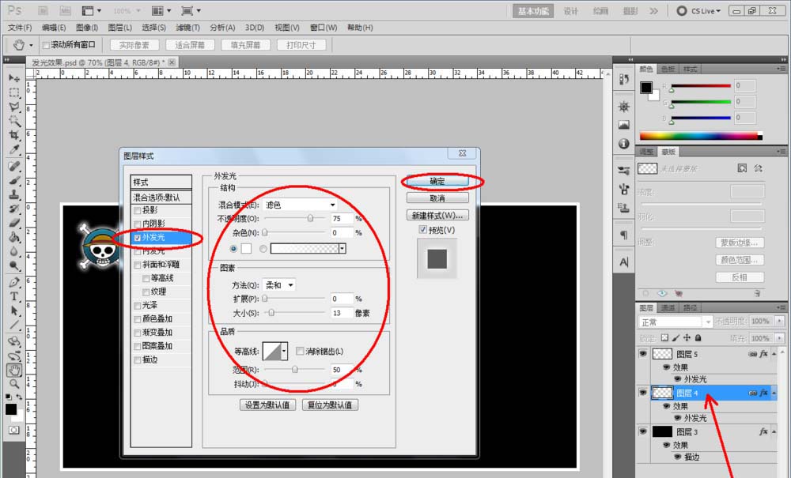The image size is (791, 478).
Task: Launch Bridge from the top bar
Action: tap(44, 10)
